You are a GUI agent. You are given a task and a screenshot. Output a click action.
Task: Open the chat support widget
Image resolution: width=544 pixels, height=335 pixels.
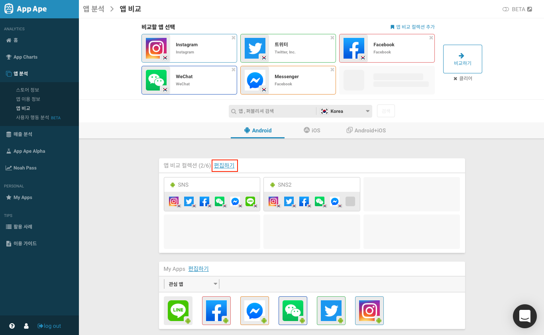tap(525, 316)
